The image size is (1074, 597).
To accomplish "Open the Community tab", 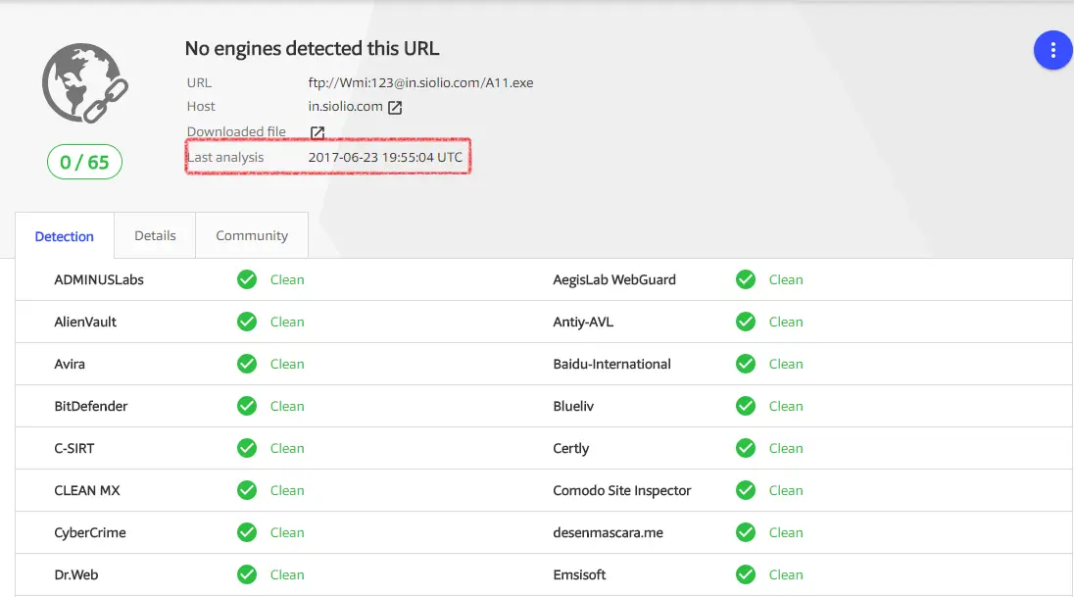I will tap(252, 235).
